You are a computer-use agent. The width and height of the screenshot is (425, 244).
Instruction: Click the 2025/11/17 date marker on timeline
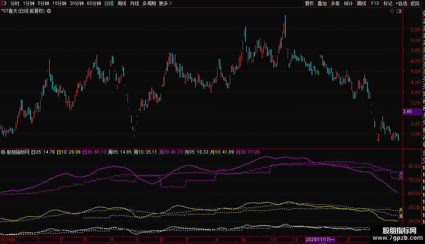point(320,239)
